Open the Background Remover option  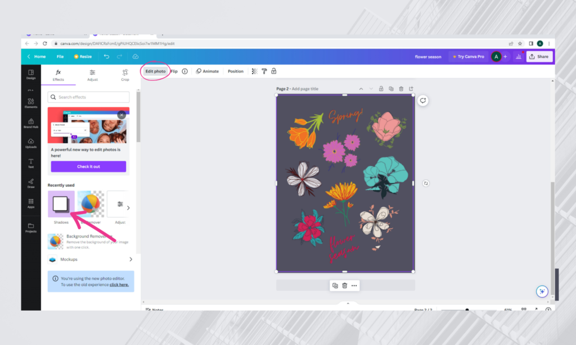pos(88,241)
